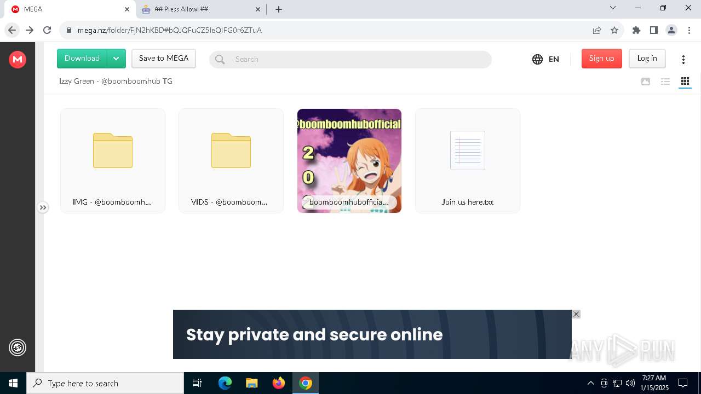This screenshot has height=394, width=701.
Task: Launch Firefox from taskbar
Action: pos(279,383)
